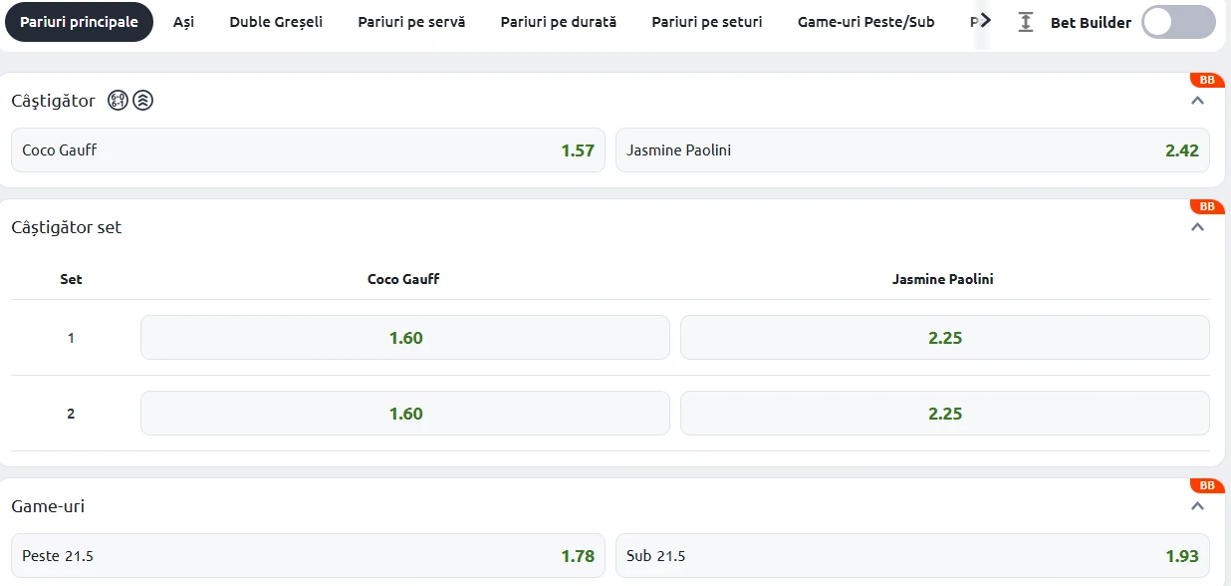Click the 6-0 6-1 score icon beside Câștigător
Image resolution: width=1231 pixels, height=586 pixels.
(x=118, y=100)
